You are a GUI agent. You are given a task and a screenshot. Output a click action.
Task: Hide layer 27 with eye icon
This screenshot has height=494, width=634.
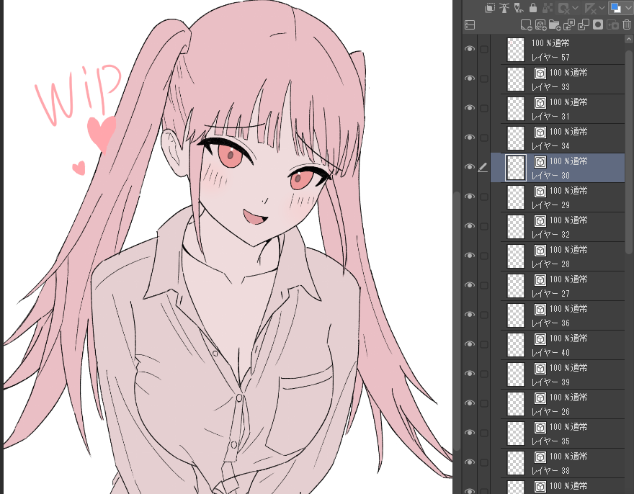tap(470, 285)
